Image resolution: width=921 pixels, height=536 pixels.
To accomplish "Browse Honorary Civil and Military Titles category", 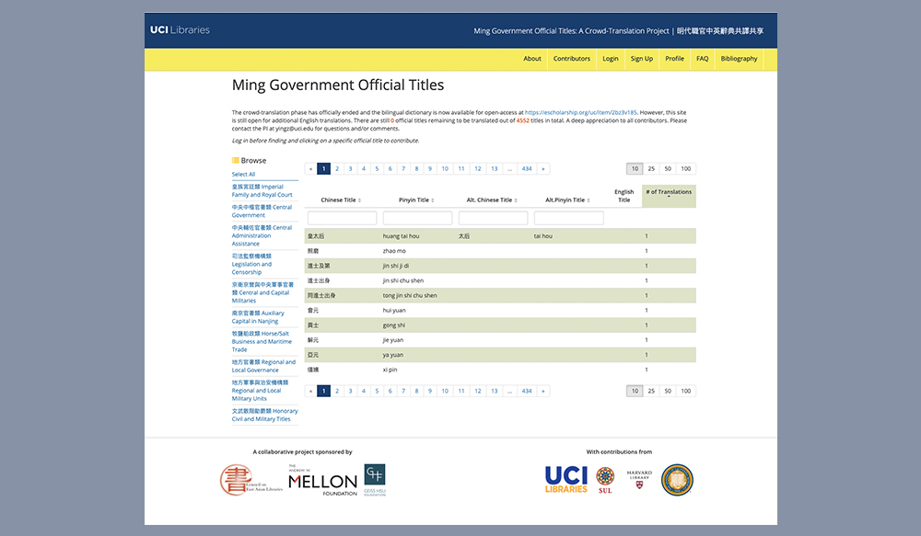I will tap(265, 416).
